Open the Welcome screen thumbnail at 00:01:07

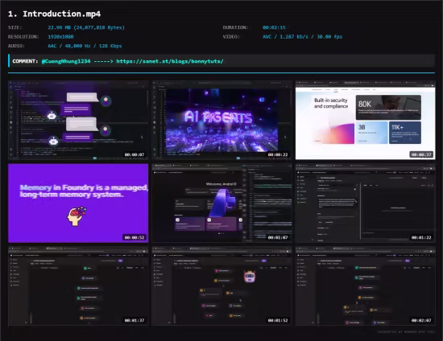pos(221,203)
